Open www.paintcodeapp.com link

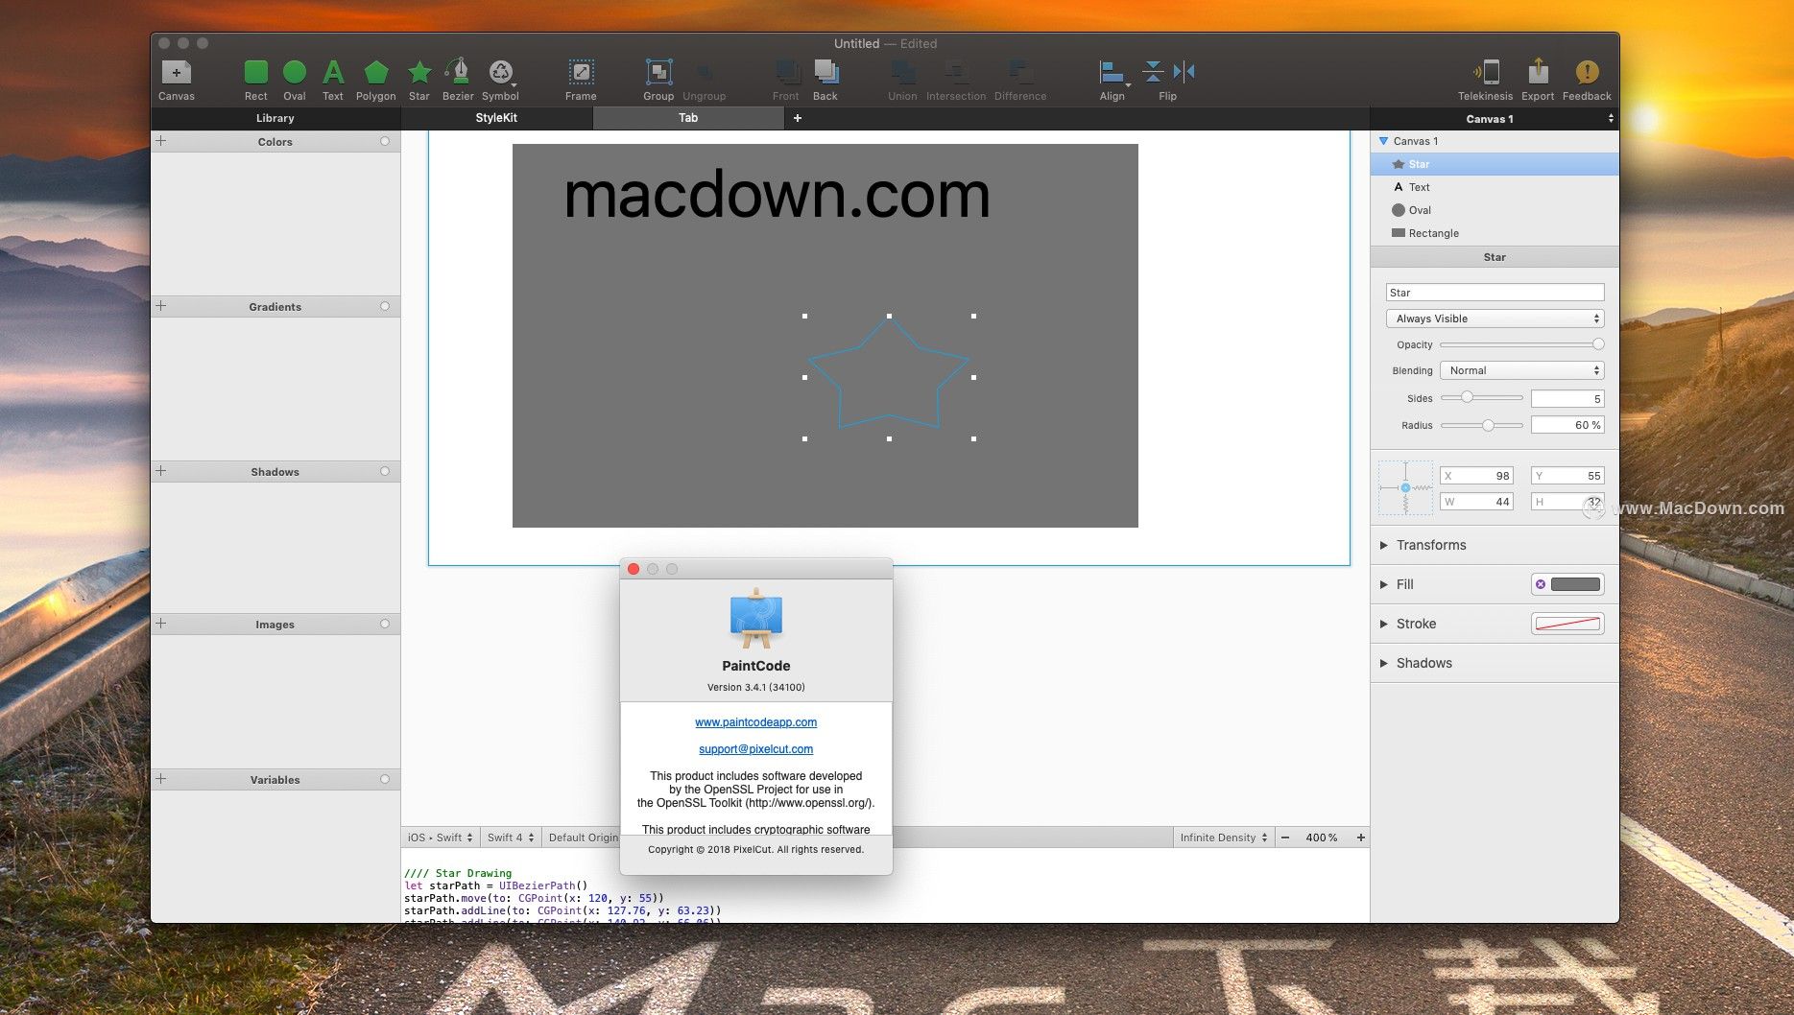coord(756,722)
